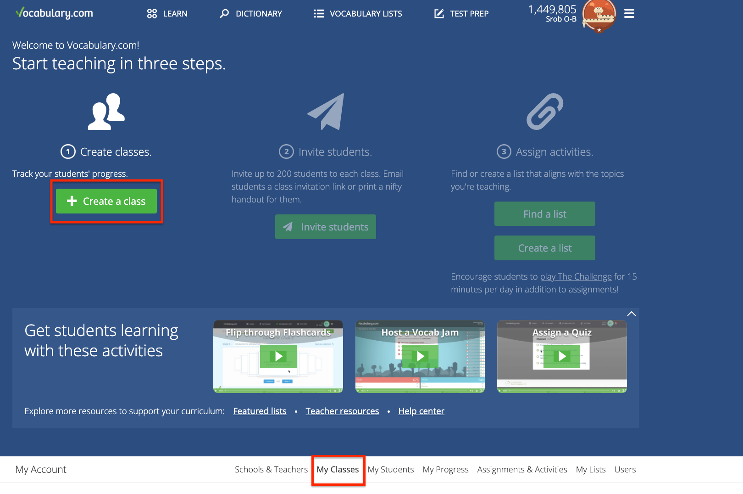Play the Host a Vocab Jam video

pos(420,356)
